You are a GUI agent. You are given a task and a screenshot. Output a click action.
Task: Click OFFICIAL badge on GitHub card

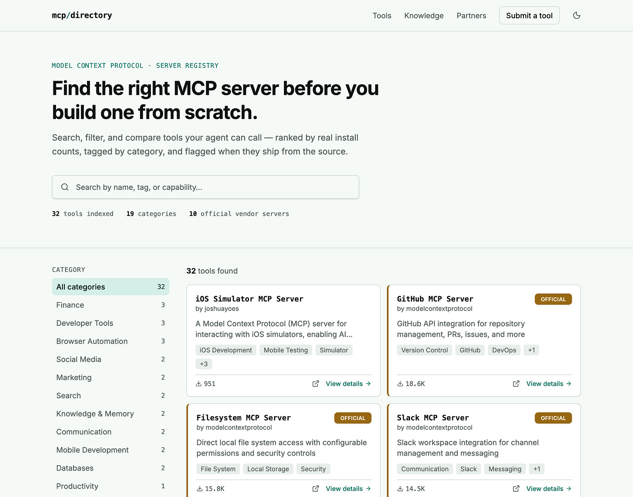(553, 299)
